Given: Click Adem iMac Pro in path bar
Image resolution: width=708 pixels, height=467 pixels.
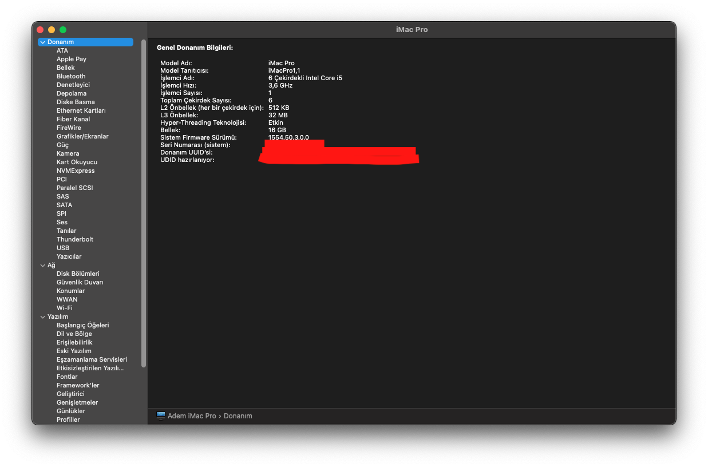Looking at the screenshot, I should pyautogui.click(x=192, y=416).
